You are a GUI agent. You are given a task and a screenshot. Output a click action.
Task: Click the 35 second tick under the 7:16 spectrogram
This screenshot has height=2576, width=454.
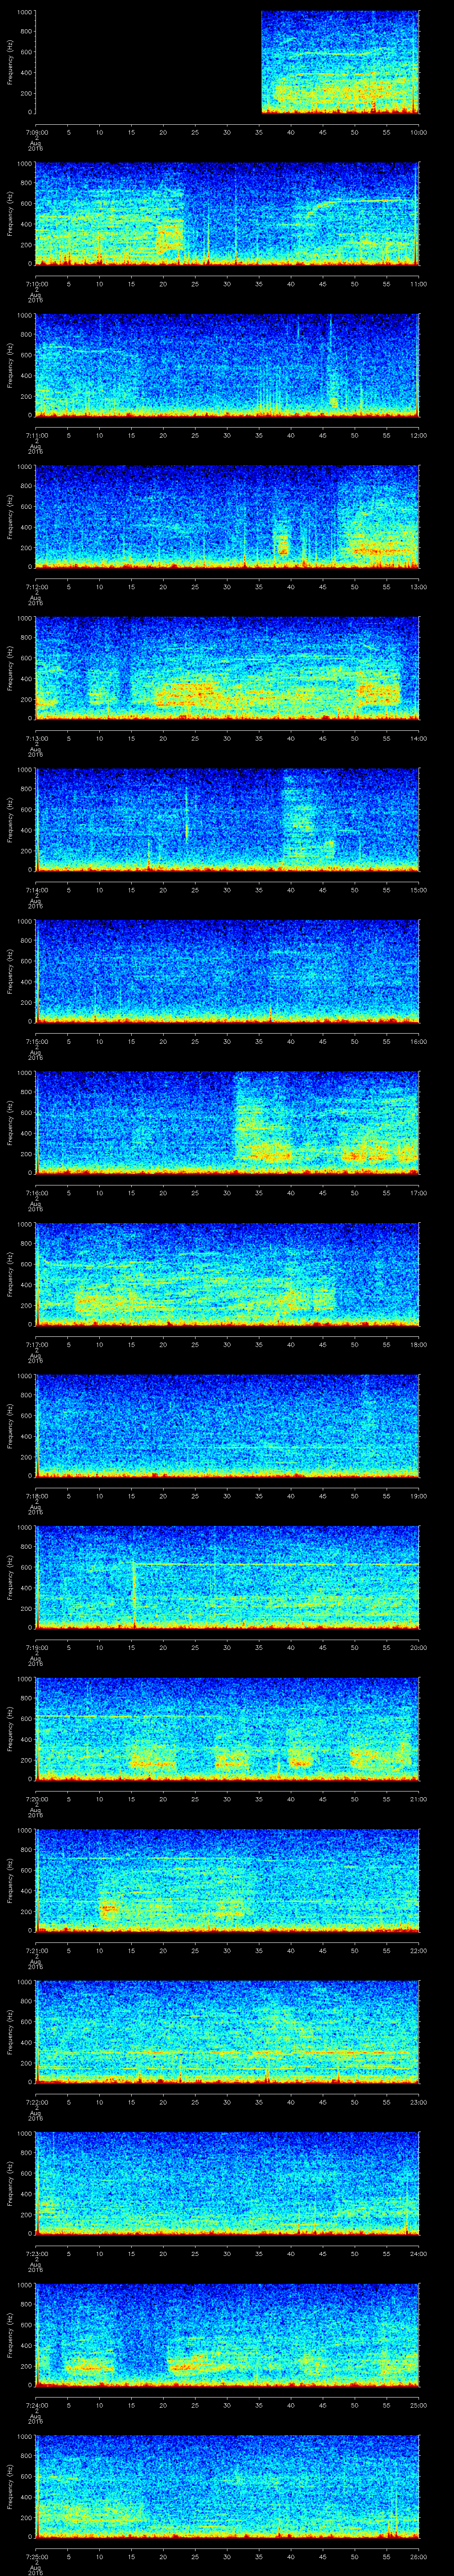pos(259,1193)
